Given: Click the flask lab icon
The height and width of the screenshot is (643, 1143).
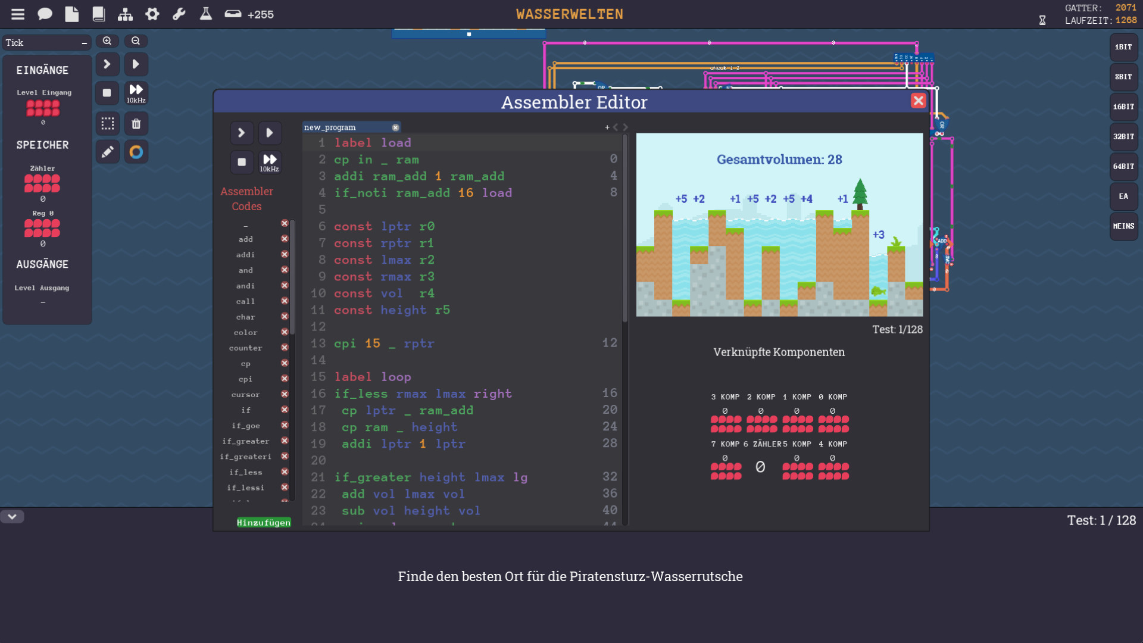Looking at the screenshot, I should pos(206,14).
